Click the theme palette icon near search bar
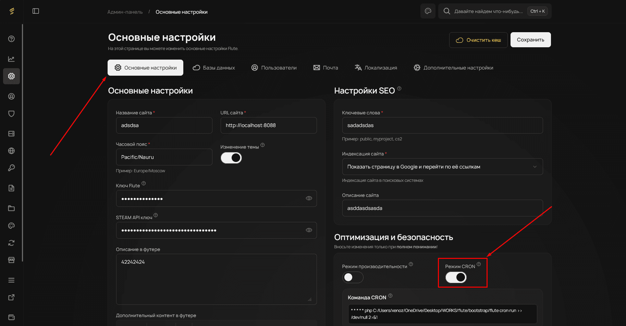This screenshot has height=326, width=626. point(428,11)
